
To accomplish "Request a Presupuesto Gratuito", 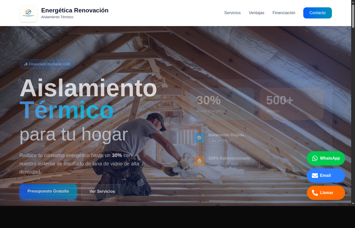I will pyautogui.click(x=48, y=192).
